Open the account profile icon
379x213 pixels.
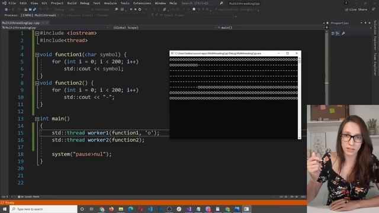(x=346, y=3)
